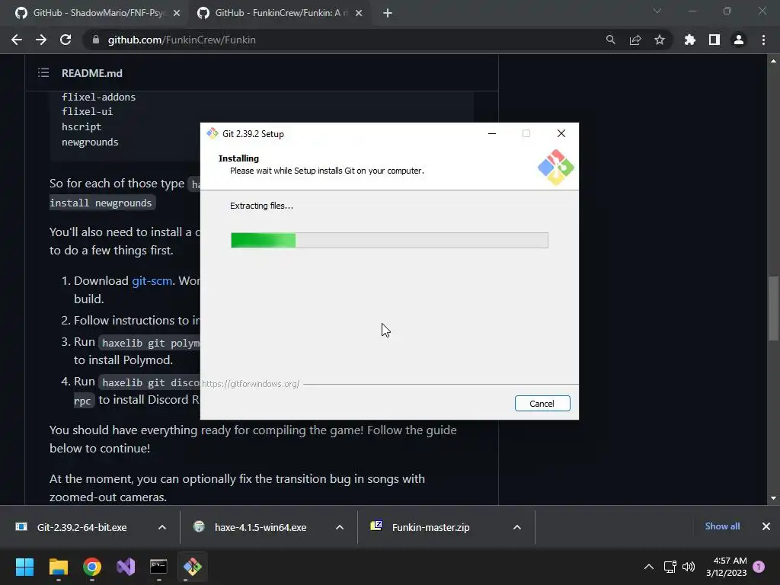Open the tab search chevron in Chrome
The height and width of the screenshot is (585, 780).
657,11
